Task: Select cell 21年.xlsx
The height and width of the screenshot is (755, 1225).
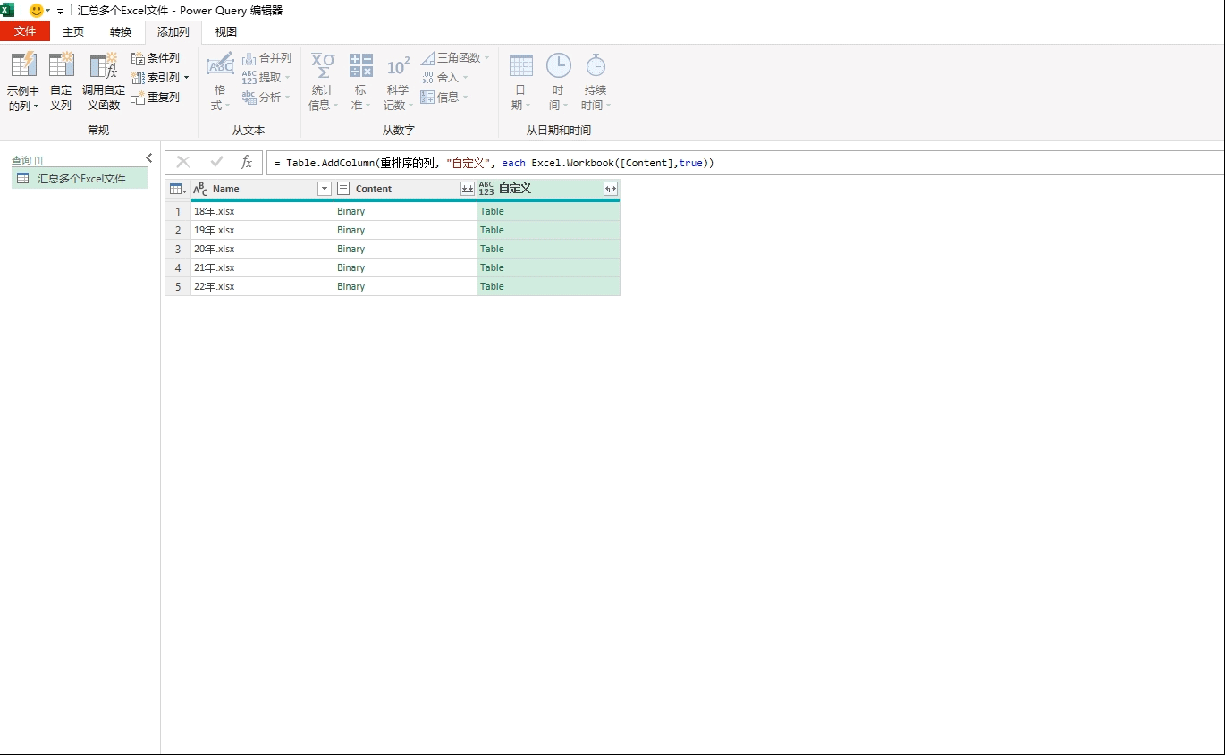Action: pyautogui.click(x=262, y=267)
